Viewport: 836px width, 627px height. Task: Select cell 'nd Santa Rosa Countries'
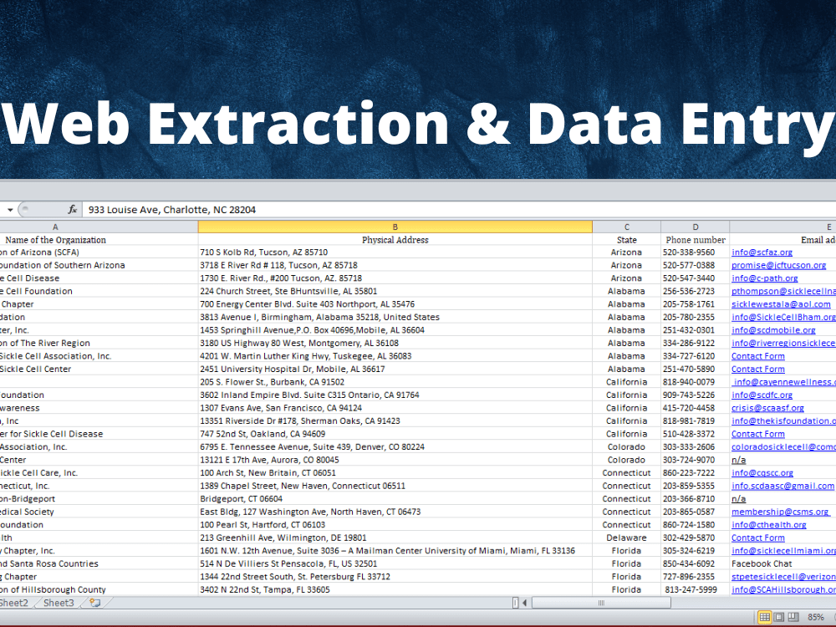(x=99, y=563)
